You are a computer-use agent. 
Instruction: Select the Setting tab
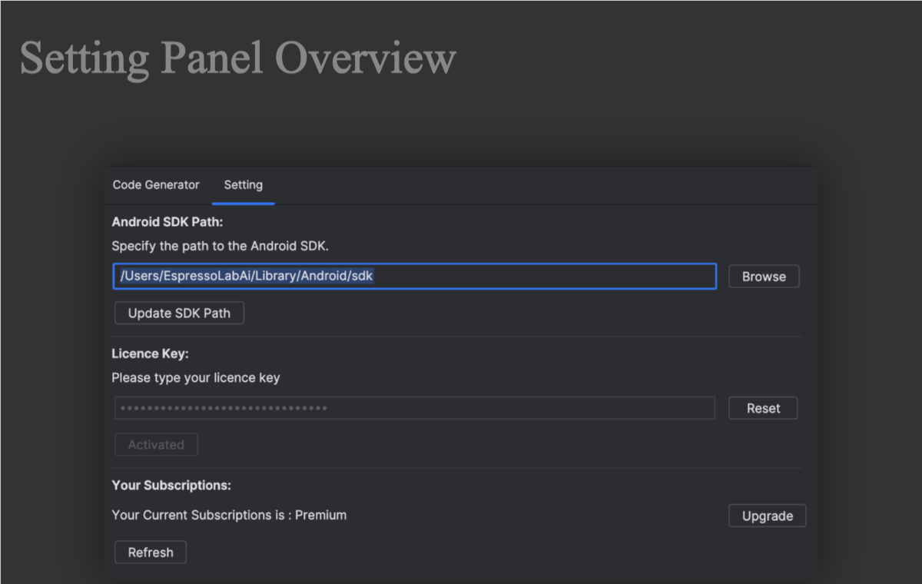click(x=243, y=185)
